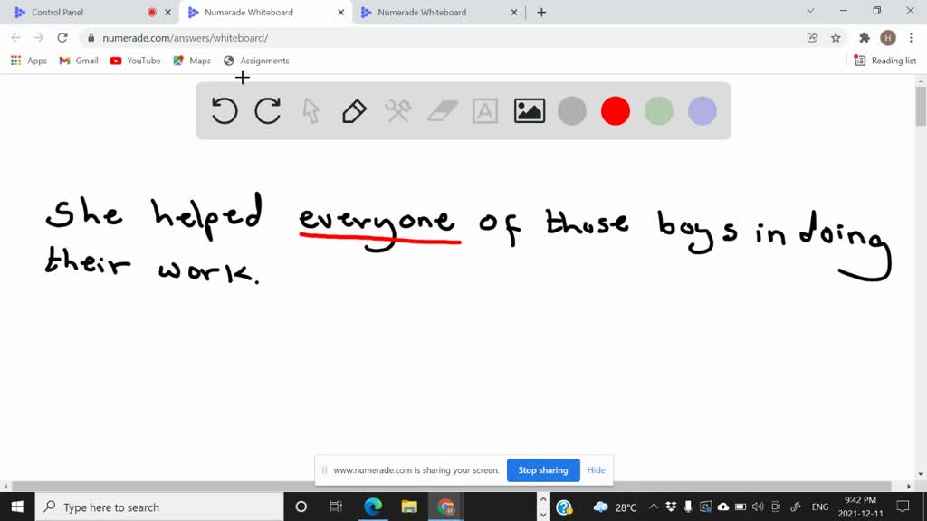Choose the light green color swatch
The width and height of the screenshot is (927, 521).
point(659,111)
